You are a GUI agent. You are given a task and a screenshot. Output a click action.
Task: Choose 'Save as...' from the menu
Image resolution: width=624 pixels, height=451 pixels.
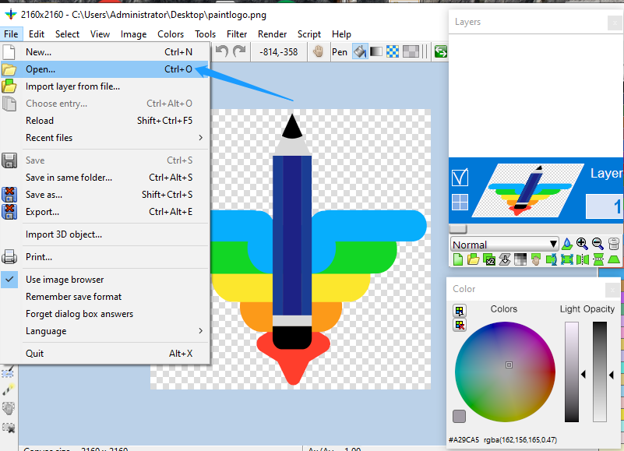[x=44, y=195]
